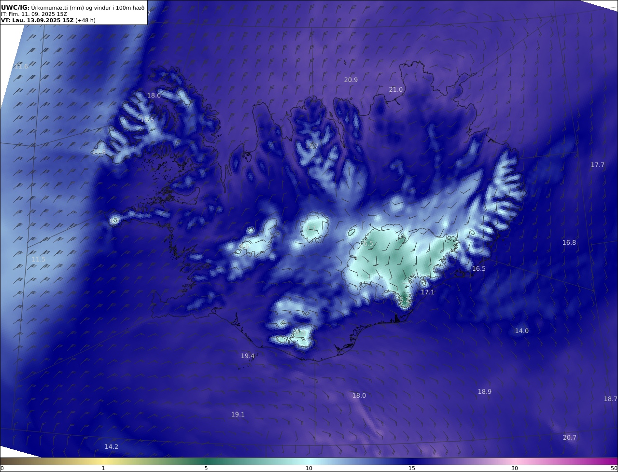The image size is (618, 472).
Task: Click the '16.8' value label on the map
Action: click(x=569, y=243)
